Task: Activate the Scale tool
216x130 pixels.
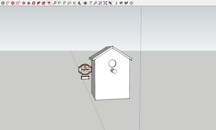Action: point(44,3)
